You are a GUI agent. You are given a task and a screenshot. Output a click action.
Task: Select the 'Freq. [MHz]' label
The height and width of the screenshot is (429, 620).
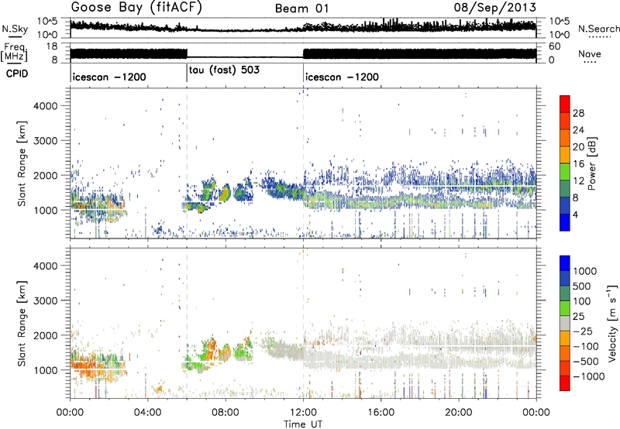point(14,52)
